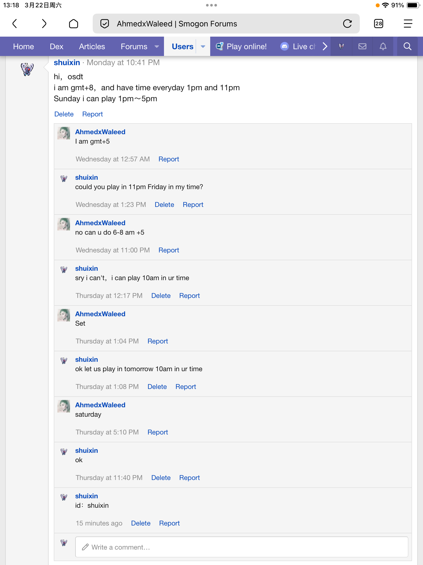Click the Write a comment field
This screenshot has width=423, height=565.
click(242, 547)
